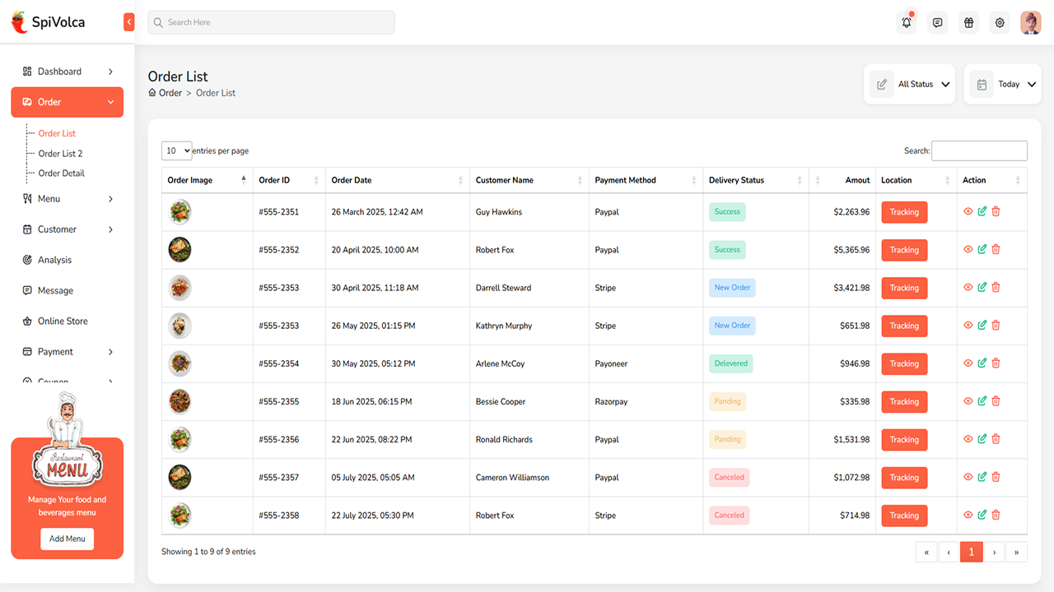Open the chat messages icon in header
Screen dimensions: 1054x592
[937, 23]
